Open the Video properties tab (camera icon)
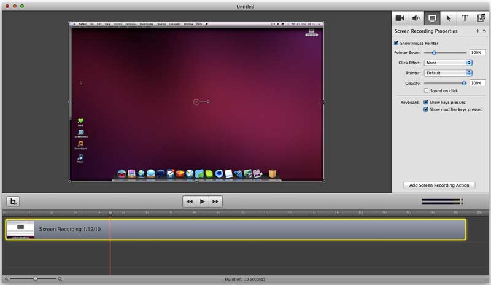The width and height of the screenshot is (491, 285). [401, 18]
